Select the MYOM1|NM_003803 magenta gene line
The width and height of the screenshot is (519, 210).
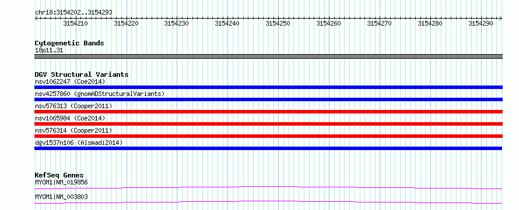pos(268,202)
